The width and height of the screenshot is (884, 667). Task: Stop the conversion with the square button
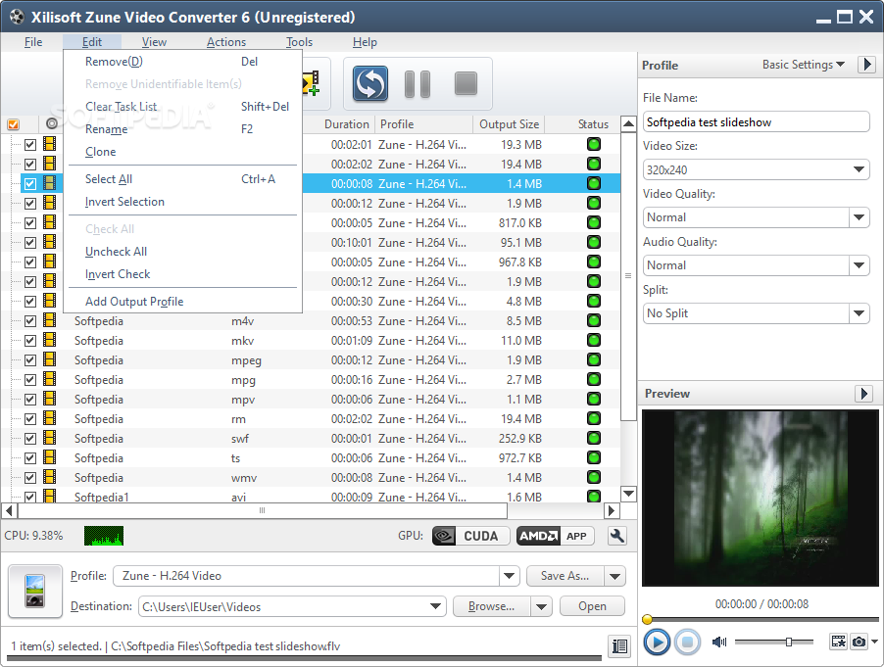pyautogui.click(x=466, y=83)
